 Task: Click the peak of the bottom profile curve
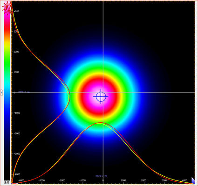pos(101,123)
